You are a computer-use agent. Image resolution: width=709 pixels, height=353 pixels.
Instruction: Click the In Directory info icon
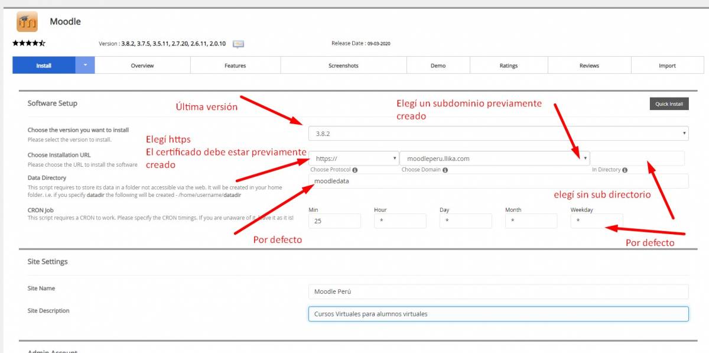[625, 170]
